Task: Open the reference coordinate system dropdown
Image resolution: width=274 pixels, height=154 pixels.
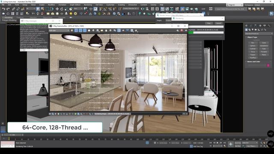Action: [x=78, y=9]
